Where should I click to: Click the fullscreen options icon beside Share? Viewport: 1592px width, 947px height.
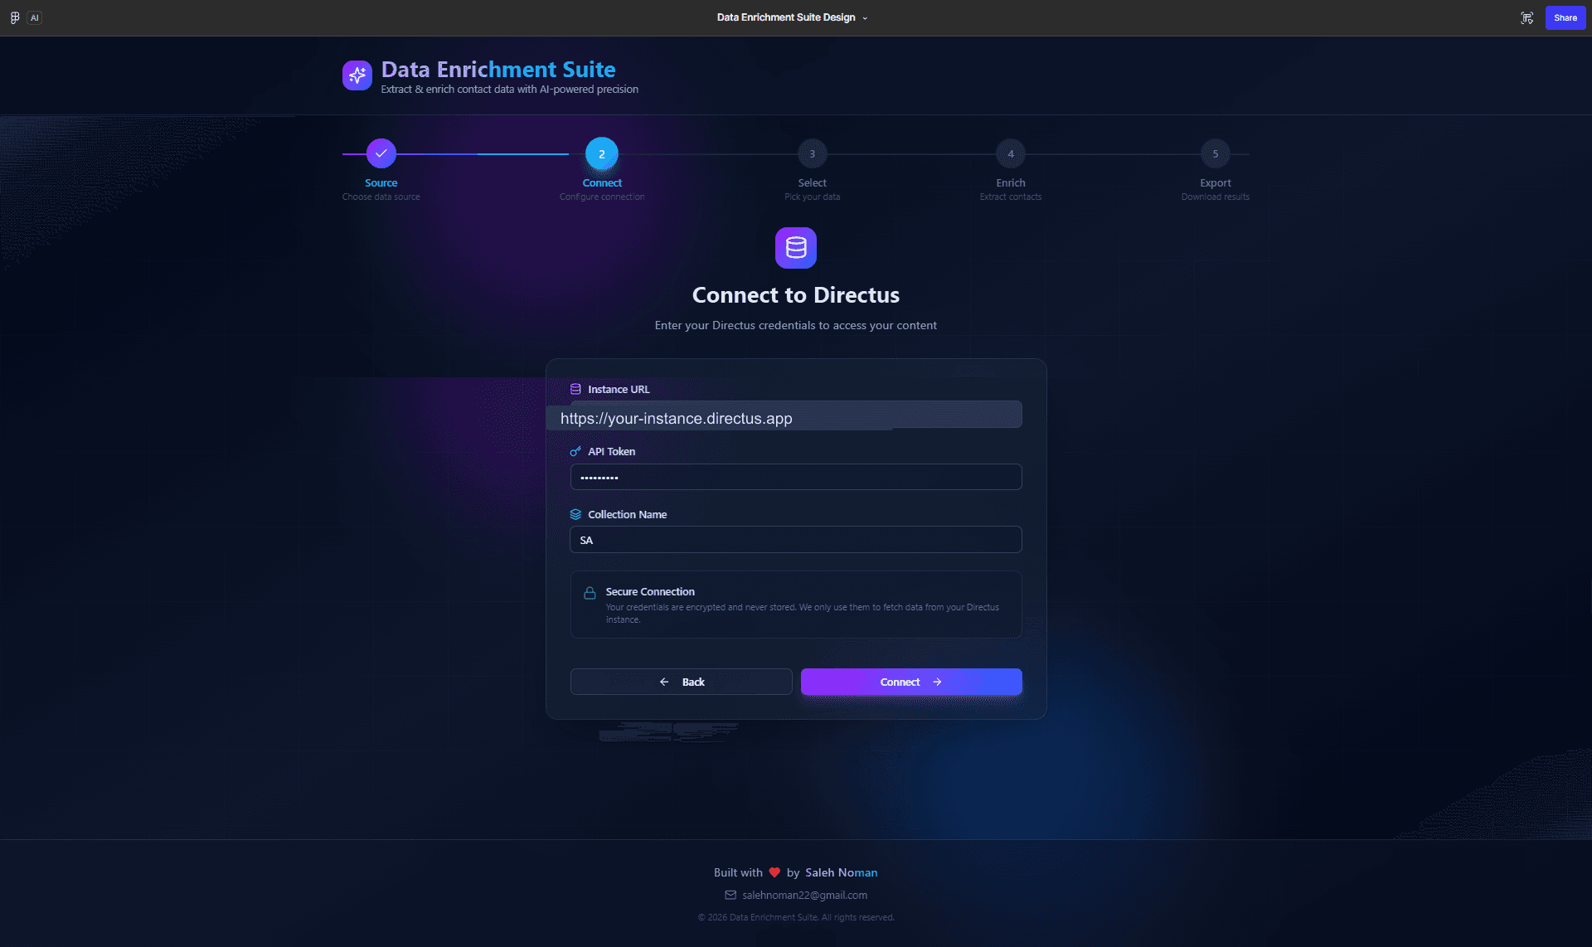pos(1526,17)
